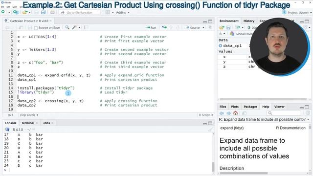The width and height of the screenshot is (313, 176).
Task: Click the New File plus icon
Action: [x=3, y=12]
